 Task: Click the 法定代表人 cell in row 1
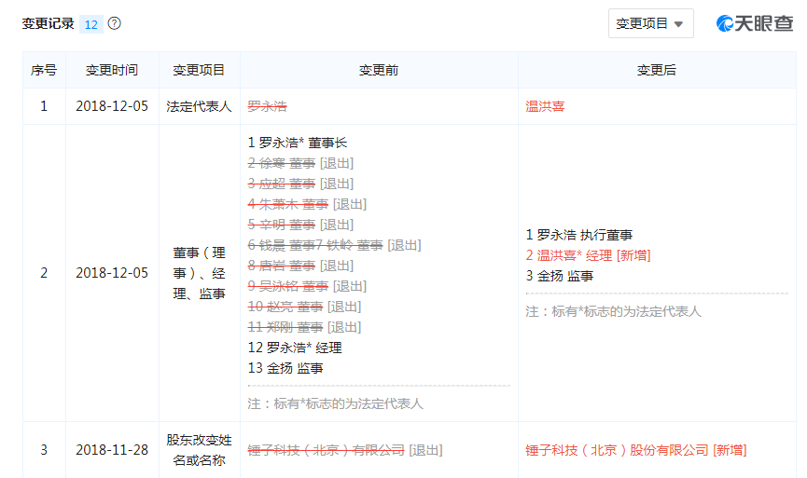[199, 106]
